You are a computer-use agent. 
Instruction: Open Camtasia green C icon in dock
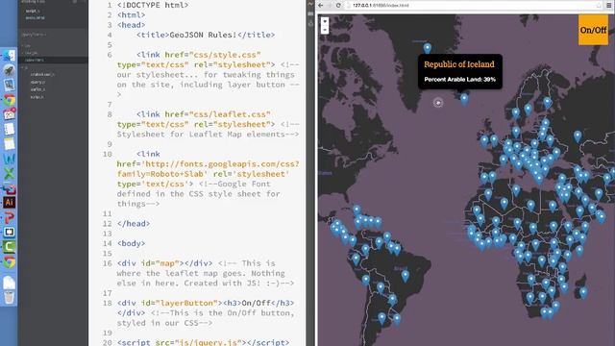(9, 247)
